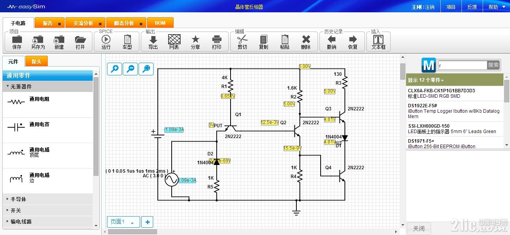Viewport: 510px width, 235px height.
Task: Click the canvas horizontal scrollbar thumb
Action: pos(132,232)
